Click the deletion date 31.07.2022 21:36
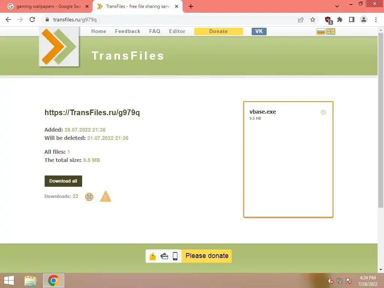Screen dimensions: 384x288 tap(108, 138)
